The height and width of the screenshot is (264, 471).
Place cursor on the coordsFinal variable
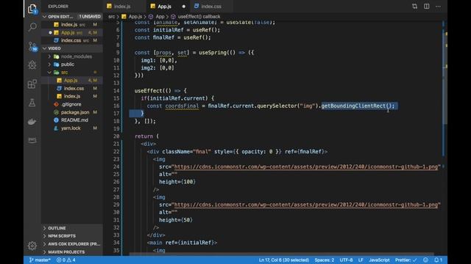(x=182, y=106)
